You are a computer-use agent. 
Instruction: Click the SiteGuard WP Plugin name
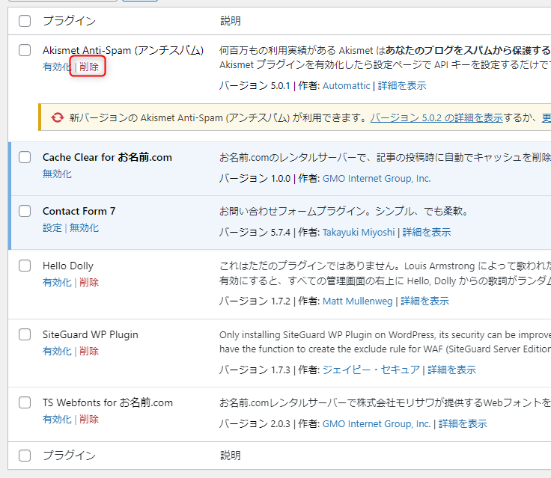91,334
